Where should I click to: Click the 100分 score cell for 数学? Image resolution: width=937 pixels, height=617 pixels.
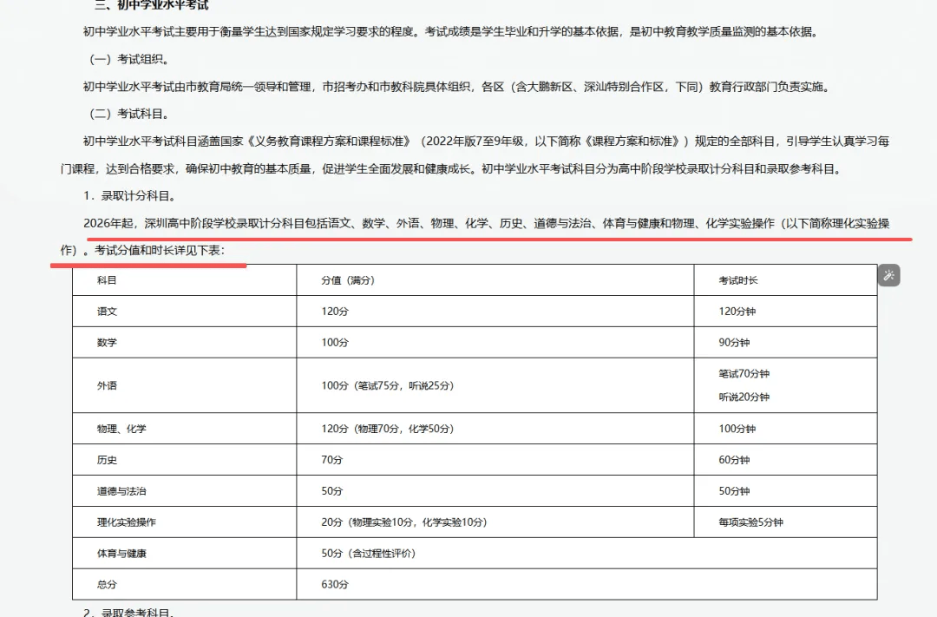495,342
